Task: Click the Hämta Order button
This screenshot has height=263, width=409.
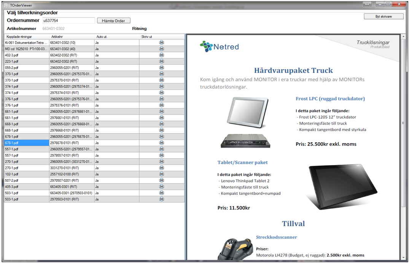Action: pos(113,21)
